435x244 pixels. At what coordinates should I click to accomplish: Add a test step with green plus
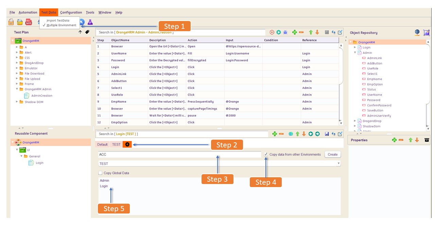pyautogui.click(x=295, y=32)
